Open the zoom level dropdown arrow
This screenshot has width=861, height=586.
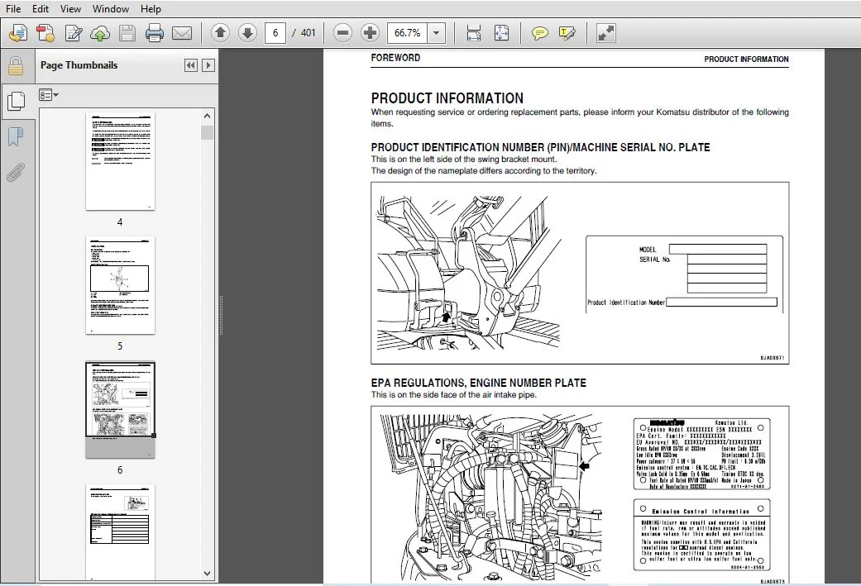coord(437,33)
